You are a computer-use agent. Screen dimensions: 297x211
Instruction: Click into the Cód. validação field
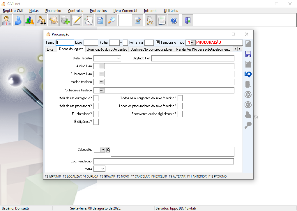click(164, 162)
